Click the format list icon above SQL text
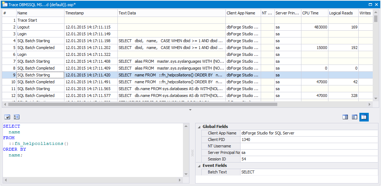Viewport: 381px width, 186px height. 17,117
